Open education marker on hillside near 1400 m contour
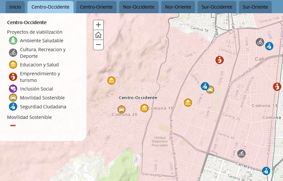 pyautogui.click(x=111, y=81)
